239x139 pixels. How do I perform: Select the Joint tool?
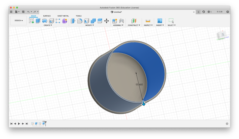pos(121,21)
